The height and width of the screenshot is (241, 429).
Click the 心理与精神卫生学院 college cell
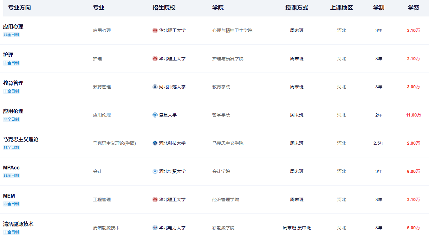coord(232,30)
